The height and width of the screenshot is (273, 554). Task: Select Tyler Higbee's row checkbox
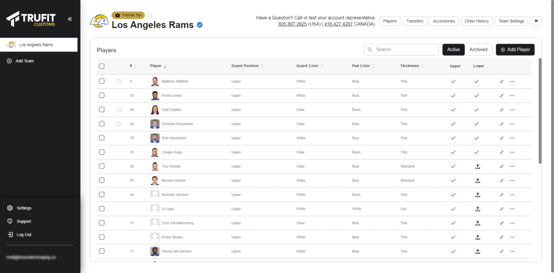[x=102, y=110]
